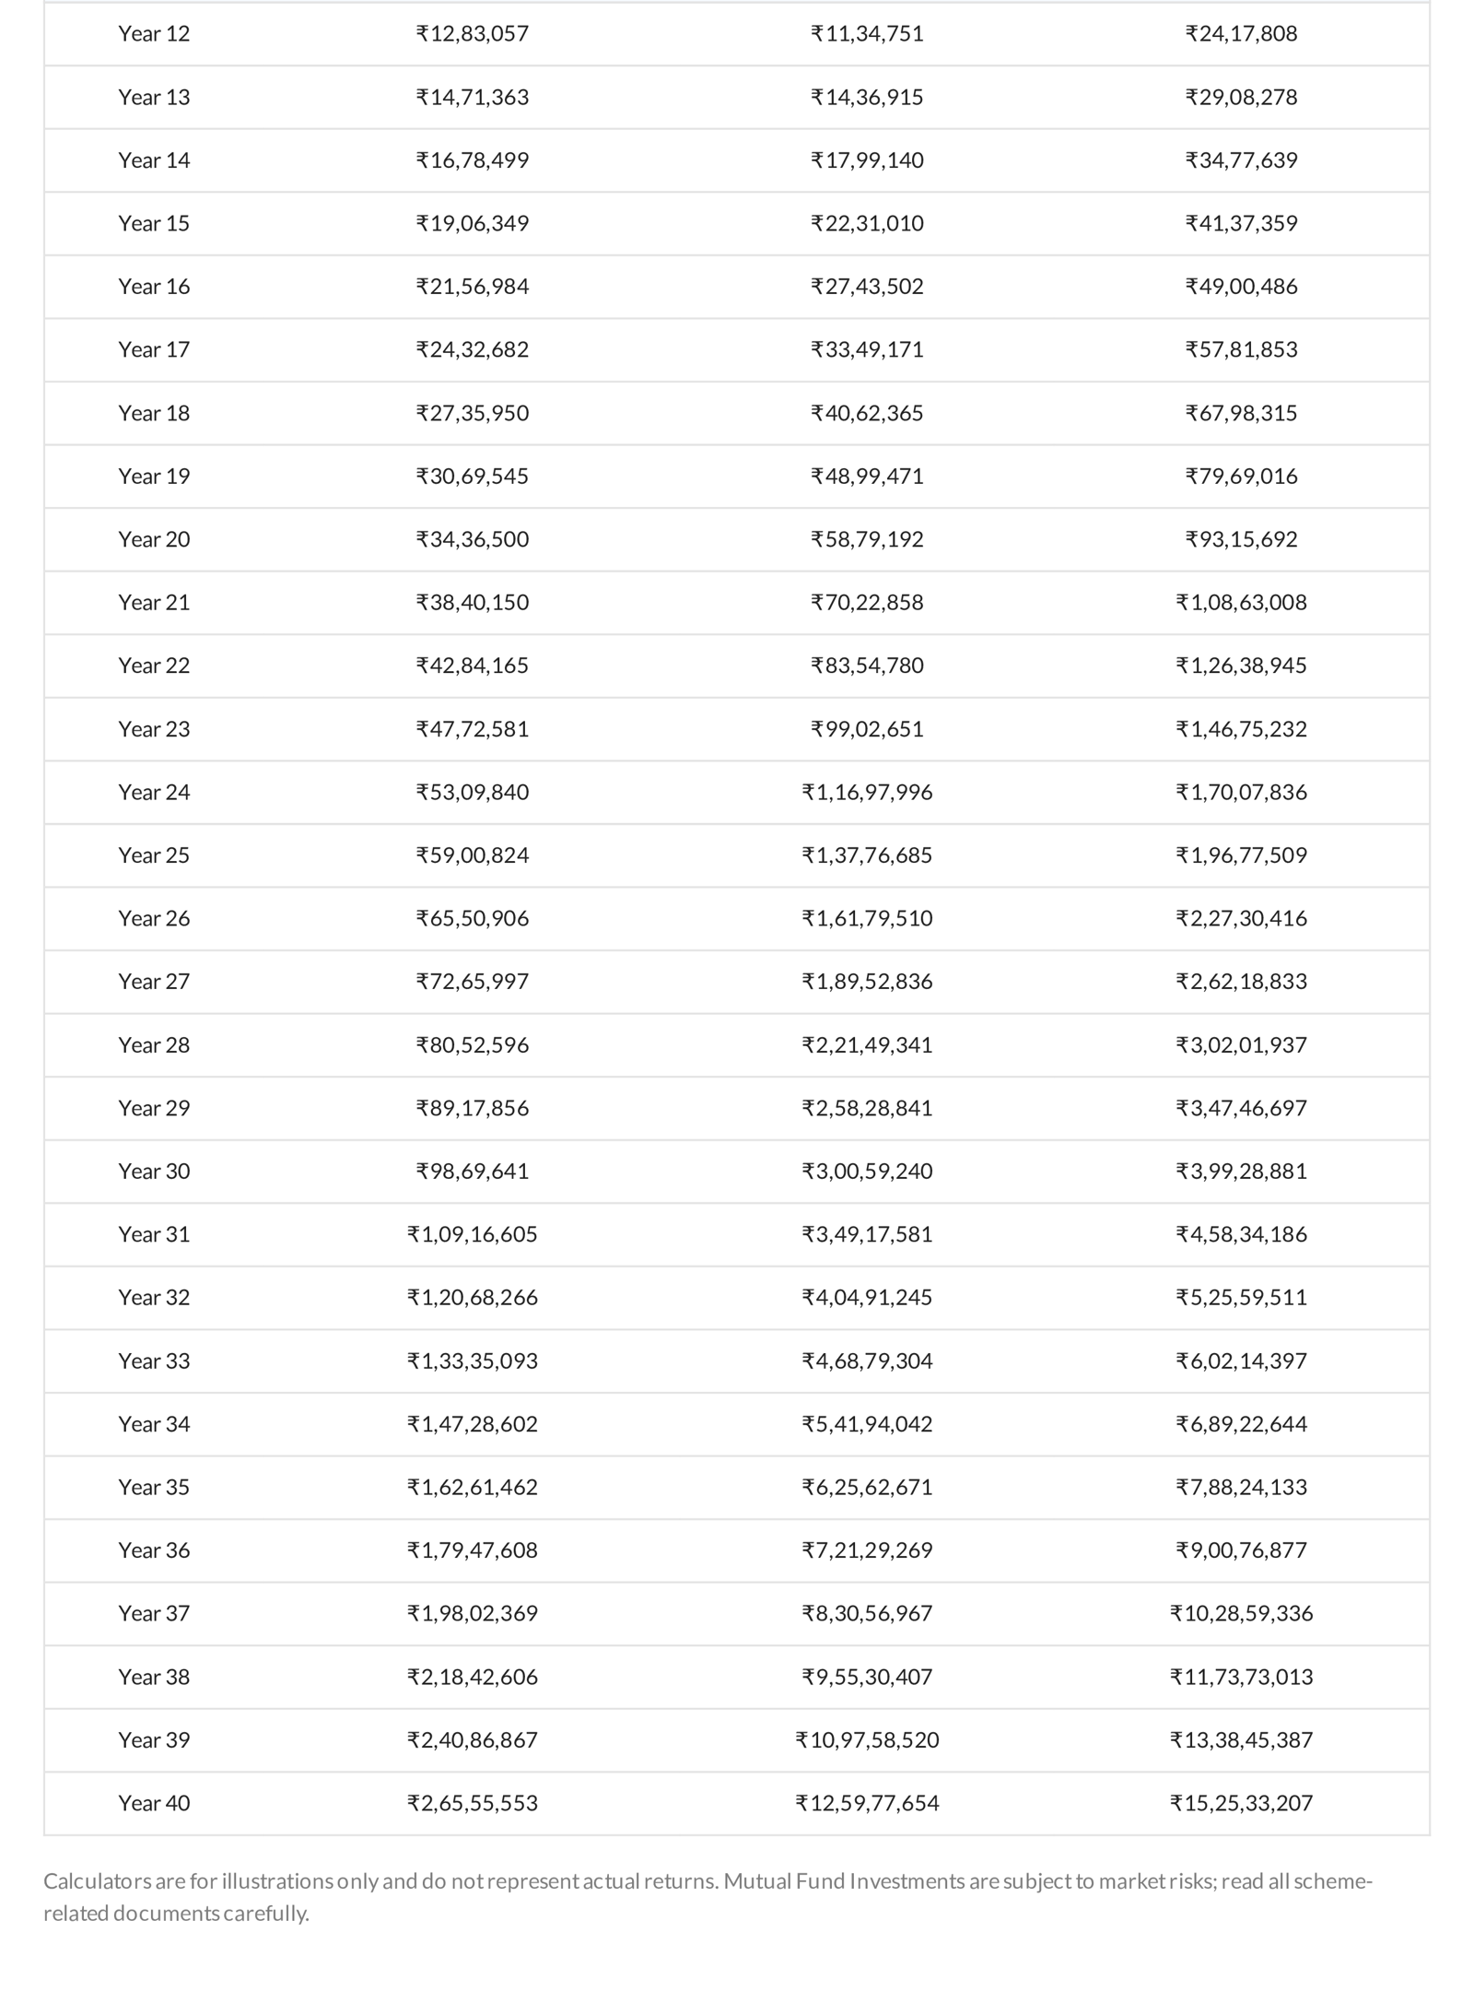Select the ₹27,43,502 returns cell
The height and width of the screenshot is (1991, 1474).
coord(867,287)
